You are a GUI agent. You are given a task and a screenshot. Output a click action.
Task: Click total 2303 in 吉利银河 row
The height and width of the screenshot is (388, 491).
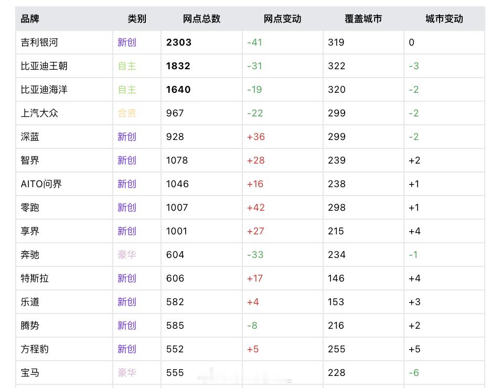coord(179,42)
